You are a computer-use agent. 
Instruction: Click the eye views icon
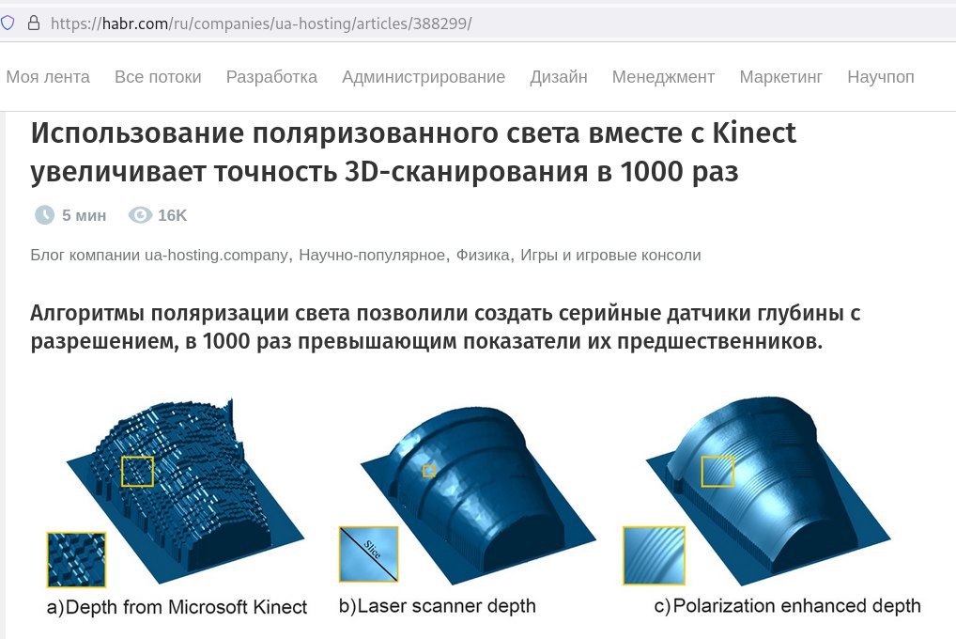140,215
